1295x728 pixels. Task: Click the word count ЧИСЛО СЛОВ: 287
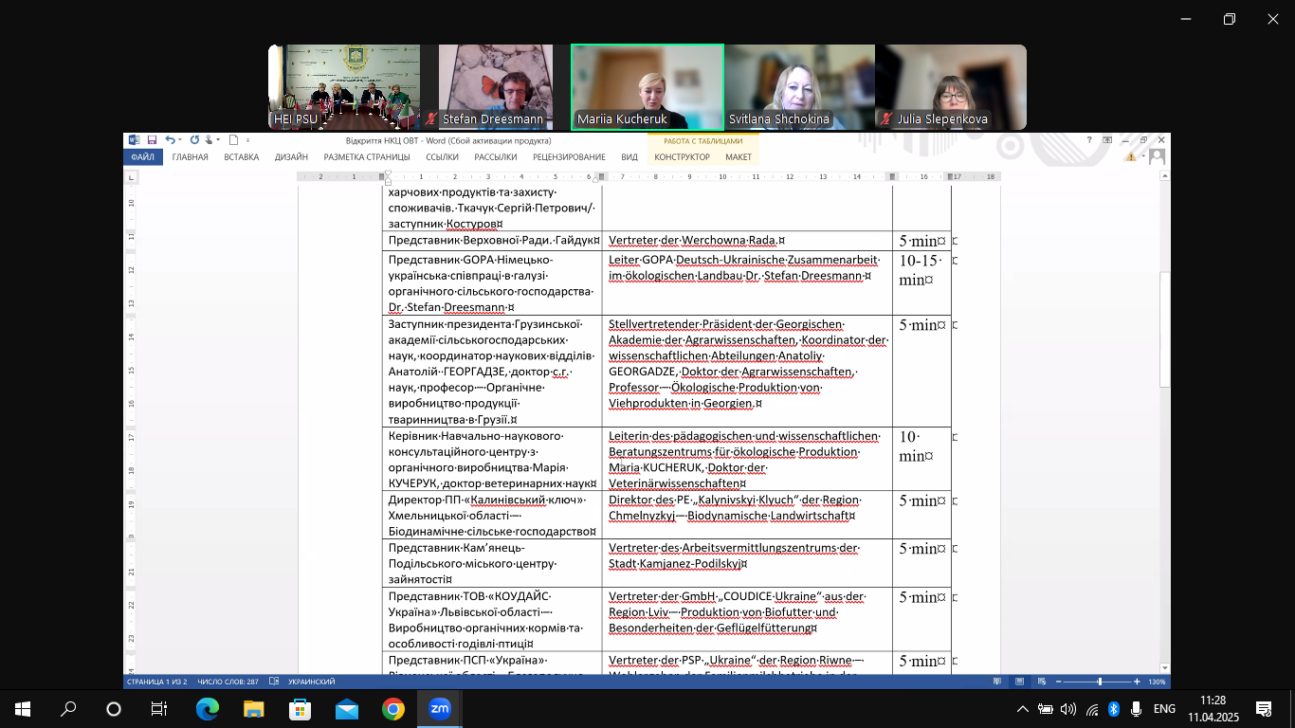[226, 682]
